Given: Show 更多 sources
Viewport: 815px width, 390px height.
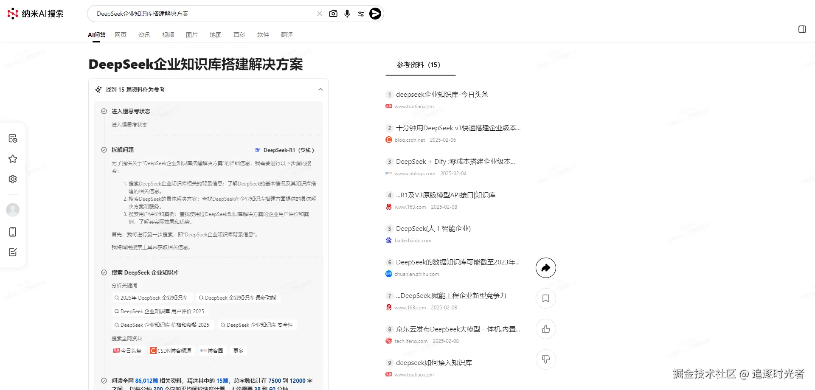Looking at the screenshot, I should tap(239, 351).
